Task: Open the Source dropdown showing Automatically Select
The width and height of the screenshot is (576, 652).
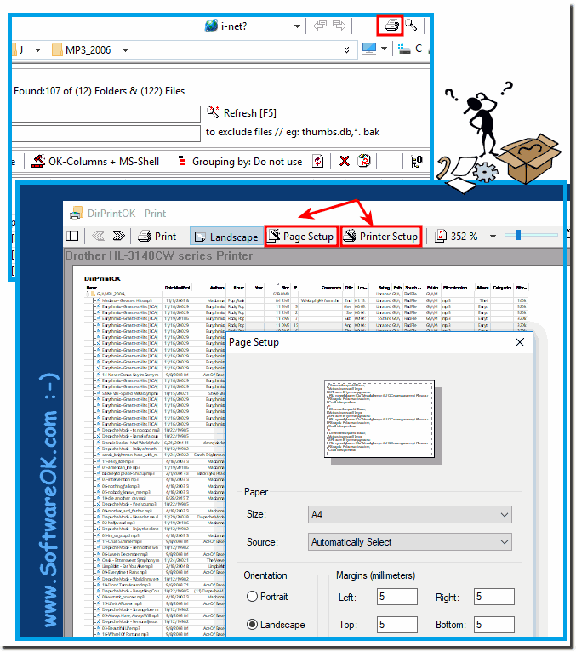Action: (410, 542)
